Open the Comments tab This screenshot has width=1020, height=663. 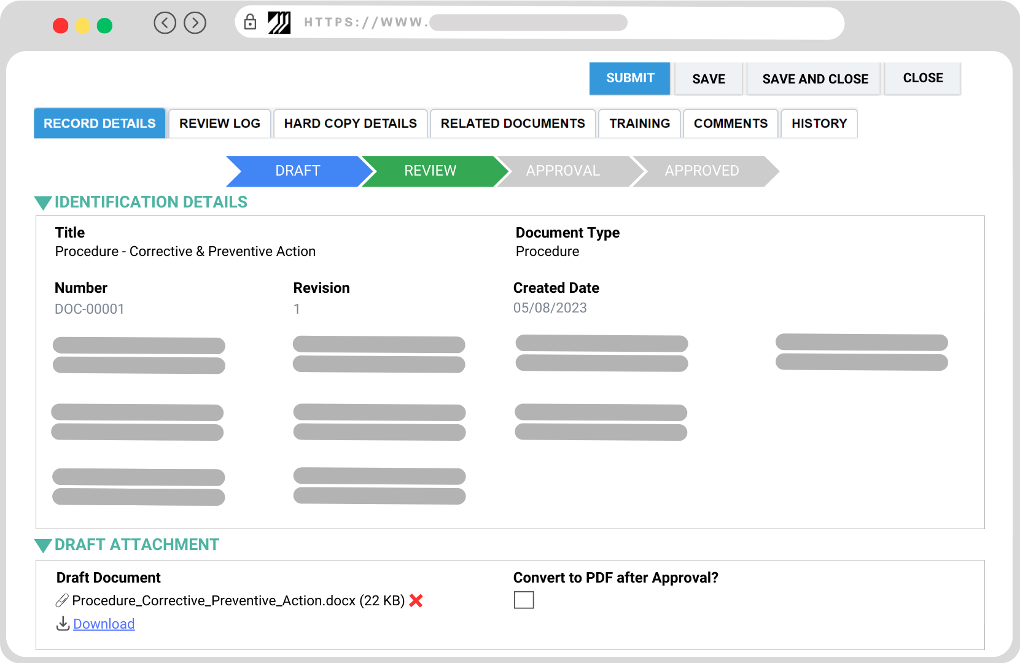tap(730, 123)
